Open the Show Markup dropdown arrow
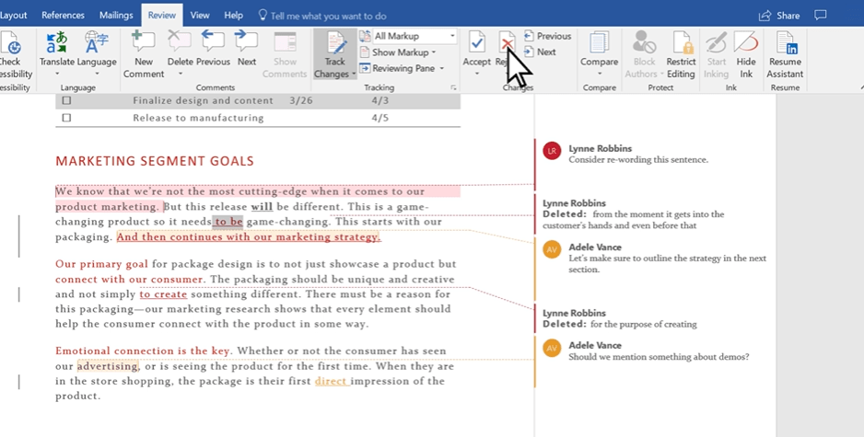The image size is (864, 437). tap(434, 52)
